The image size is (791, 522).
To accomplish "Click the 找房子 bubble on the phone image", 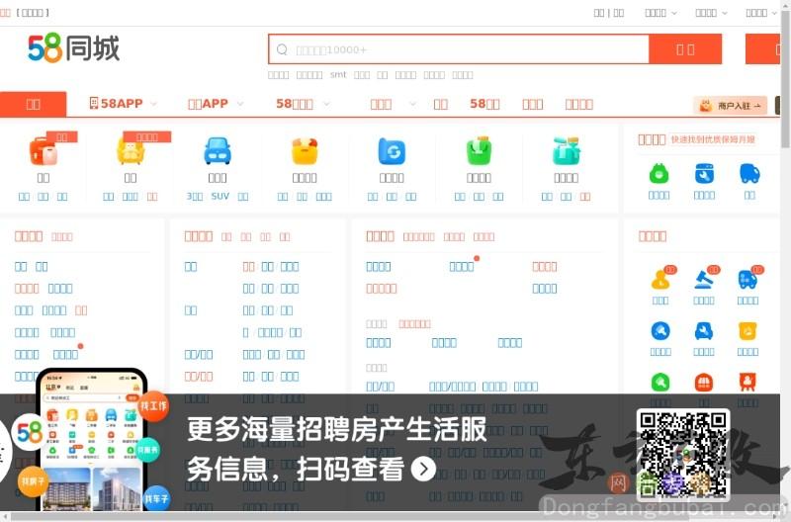I will click(x=33, y=481).
